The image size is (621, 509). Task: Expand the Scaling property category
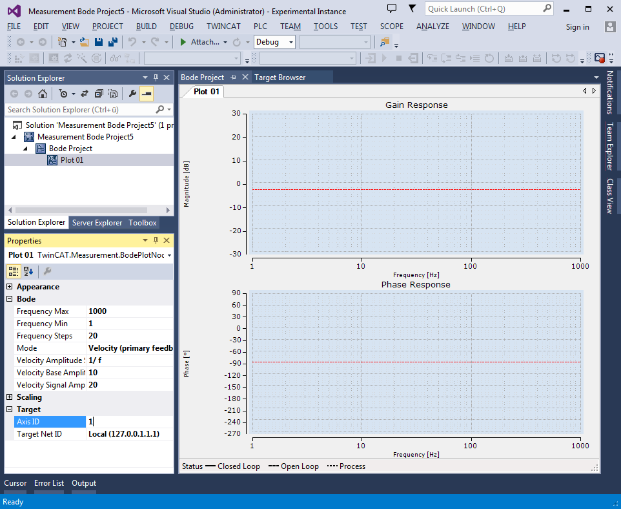click(x=10, y=397)
